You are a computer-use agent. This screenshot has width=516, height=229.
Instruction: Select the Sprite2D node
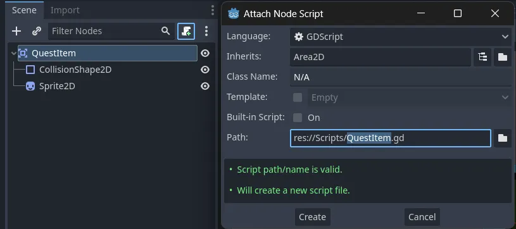[57, 86]
